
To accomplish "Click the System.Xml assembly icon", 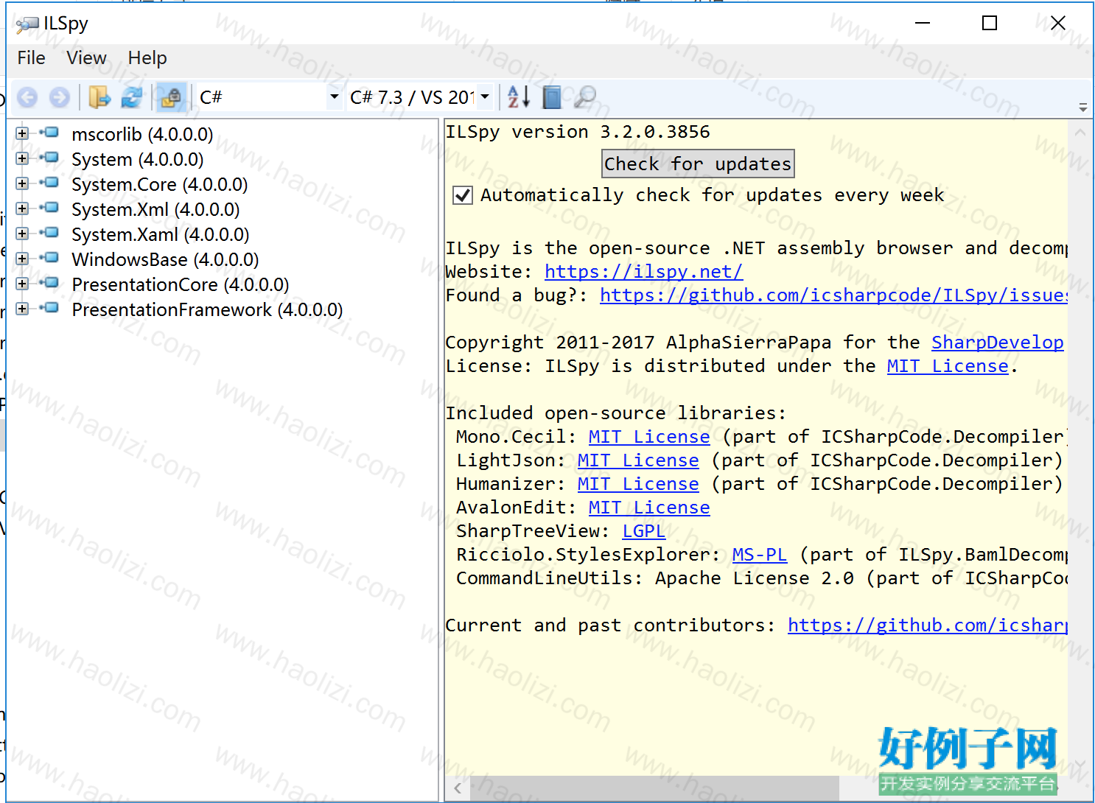I will click(49, 208).
